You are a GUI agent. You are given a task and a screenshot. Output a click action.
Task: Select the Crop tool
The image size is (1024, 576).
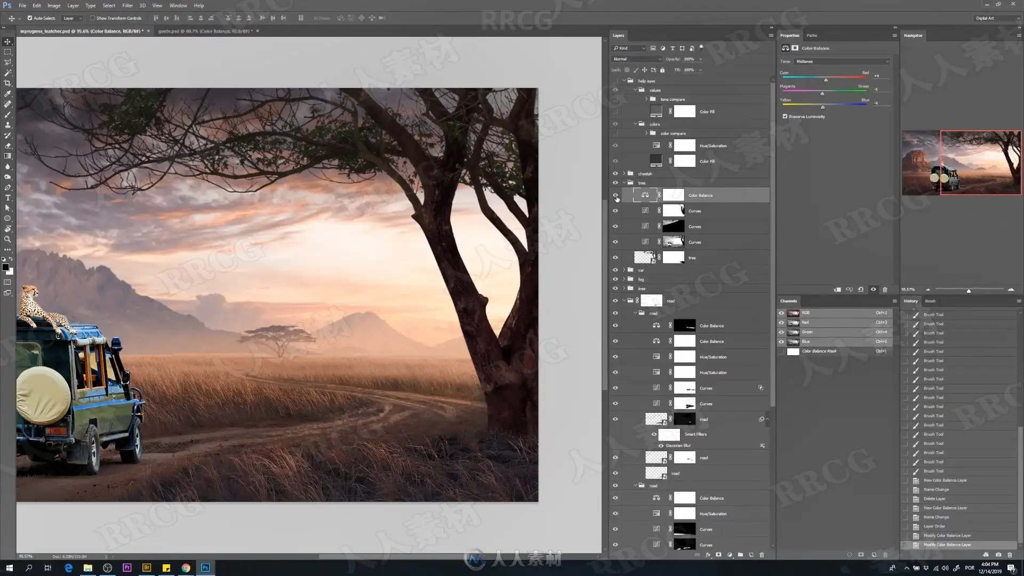[7, 83]
